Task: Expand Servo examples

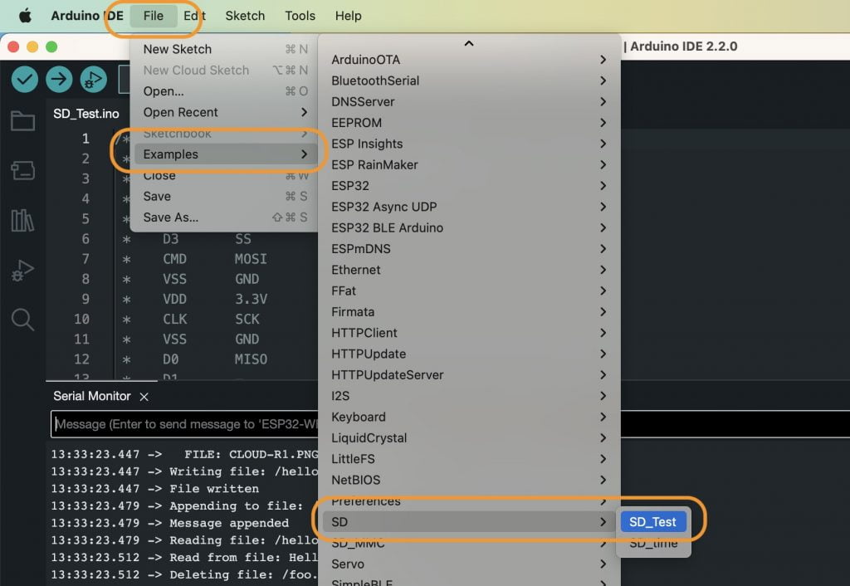Action: (469, 564)
